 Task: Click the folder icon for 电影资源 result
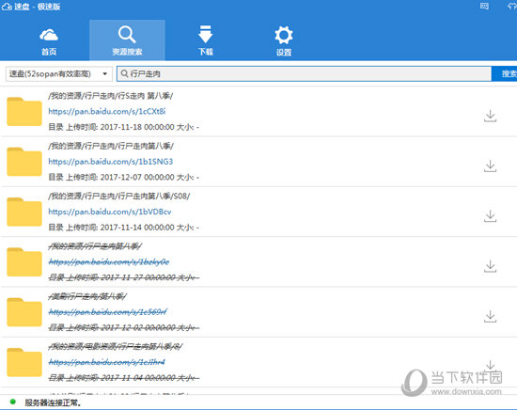(24, 362)
